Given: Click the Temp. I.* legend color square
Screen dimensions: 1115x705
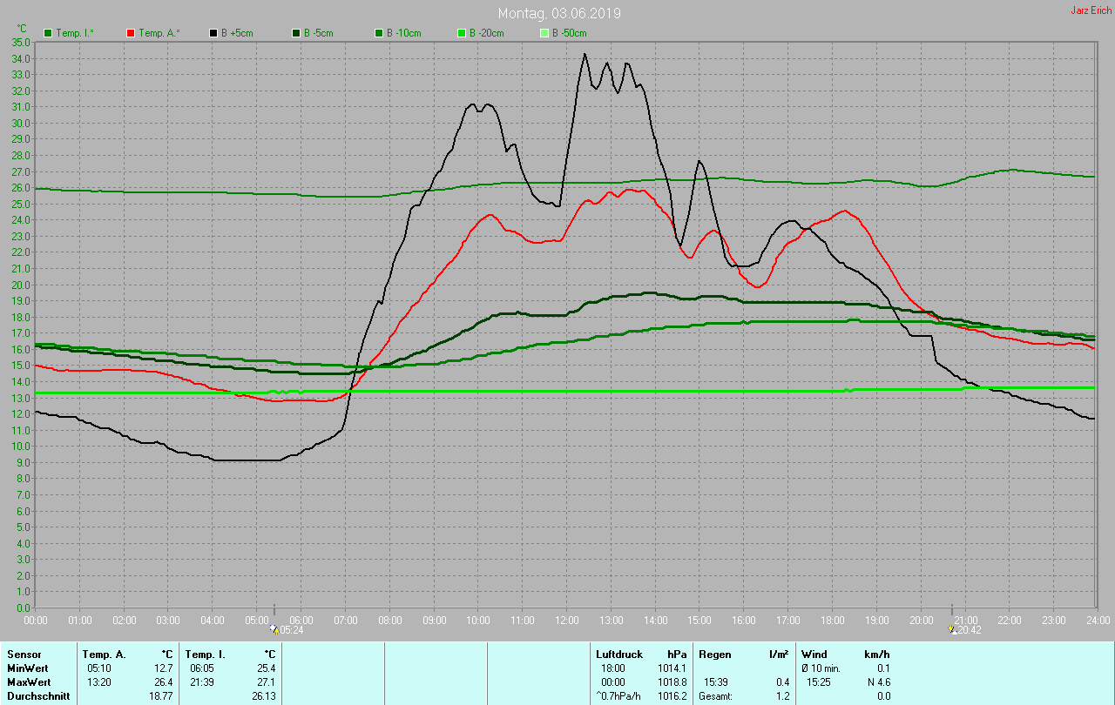Looking at the screenshot, I should point(48,33).
